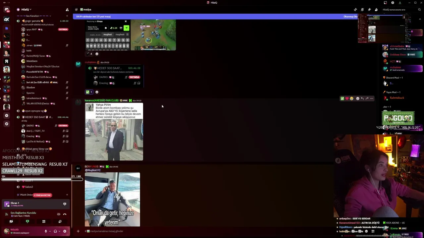The width and height of the screenshot is (424, 238).
Task: Mute microphone in user panel
Action: click(46, 231)
